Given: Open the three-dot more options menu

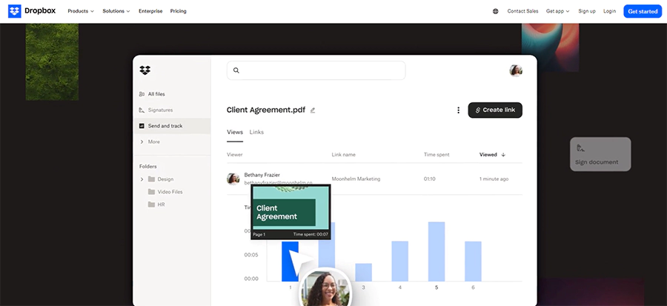Looking at the screenshot, I should (458, 110).
